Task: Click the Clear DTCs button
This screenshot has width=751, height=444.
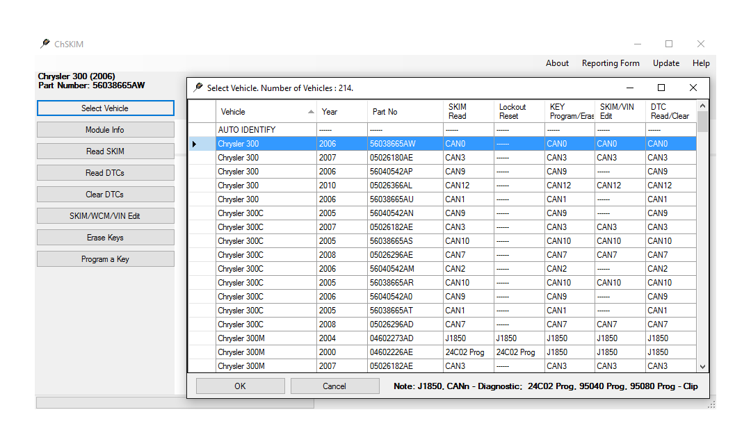Action: [x=106, y=195]
